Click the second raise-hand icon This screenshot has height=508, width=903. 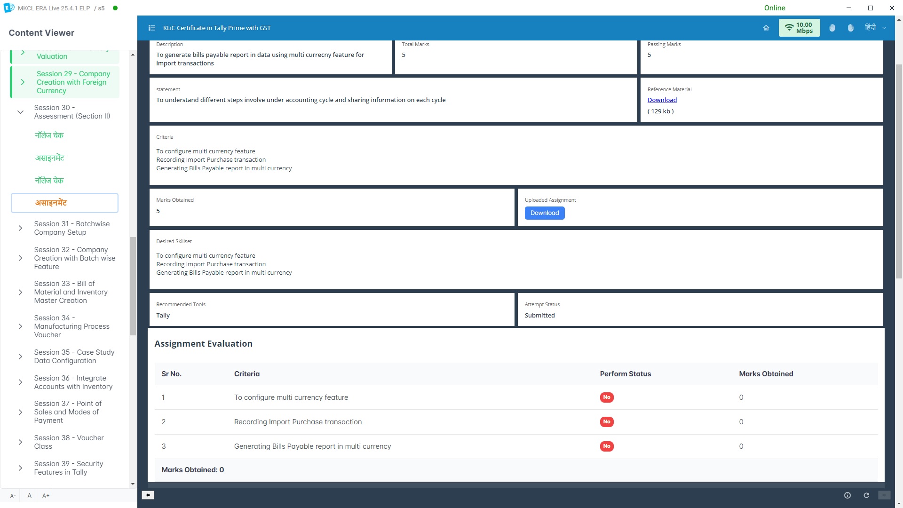coord(850,28)
